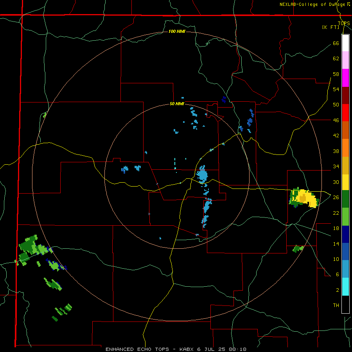Click the 10 legend value label
352x352 pixels.
point(336,259)
